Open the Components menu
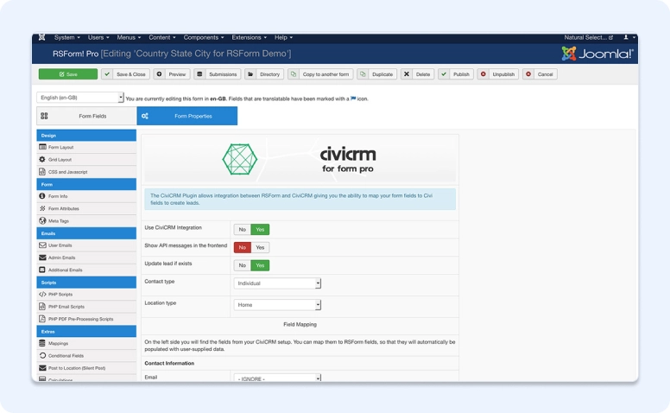Image resolution: width=670 pixels, height=413 pixels. [203, 38]
